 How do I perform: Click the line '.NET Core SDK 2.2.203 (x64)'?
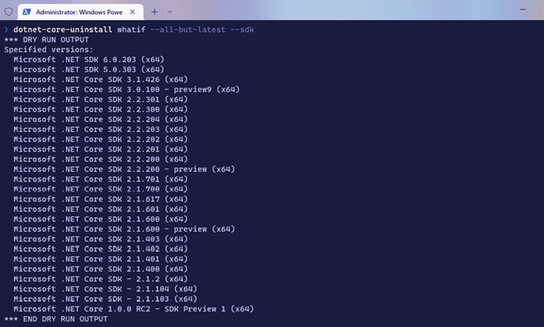100,130
